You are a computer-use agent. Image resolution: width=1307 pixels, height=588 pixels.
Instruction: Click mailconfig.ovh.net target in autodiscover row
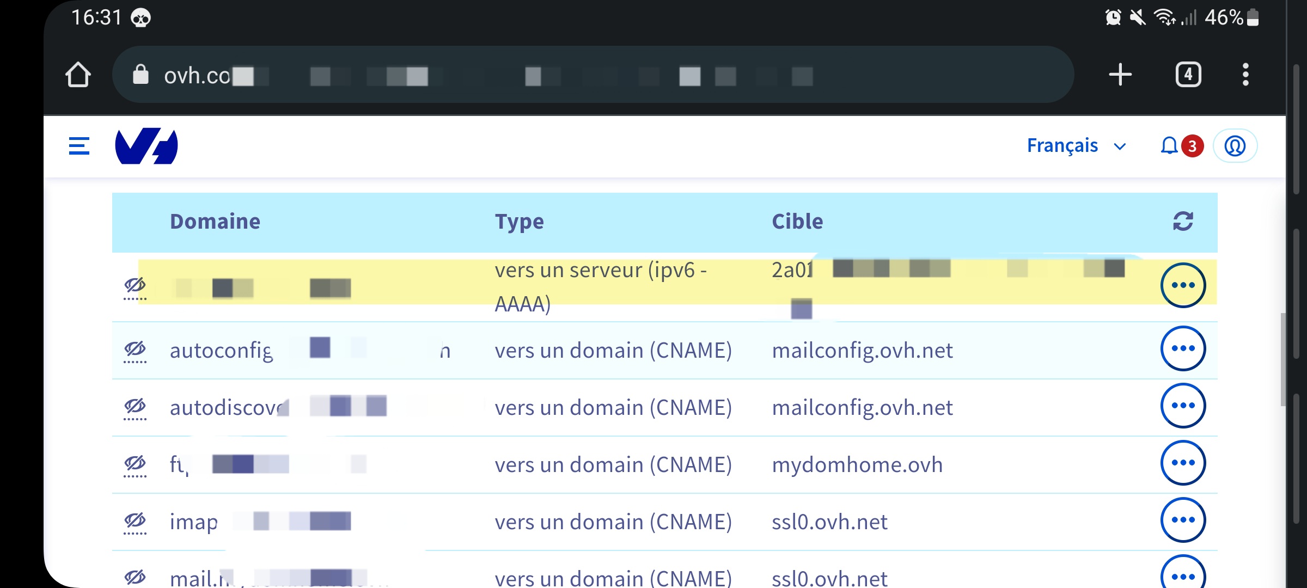[862, 407]
